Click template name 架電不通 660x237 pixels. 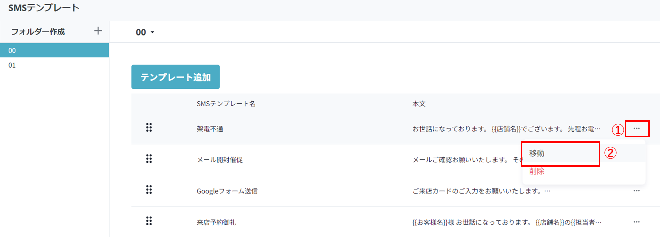(210, 129)
